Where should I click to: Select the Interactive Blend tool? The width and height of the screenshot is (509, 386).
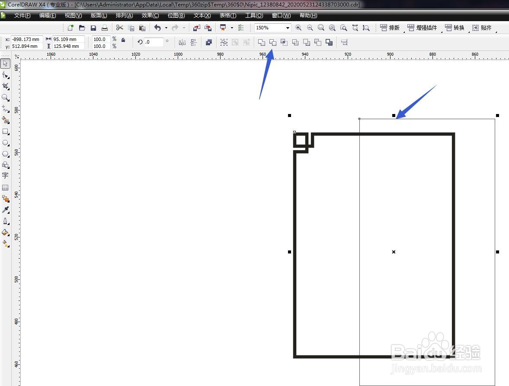(5, 198)
